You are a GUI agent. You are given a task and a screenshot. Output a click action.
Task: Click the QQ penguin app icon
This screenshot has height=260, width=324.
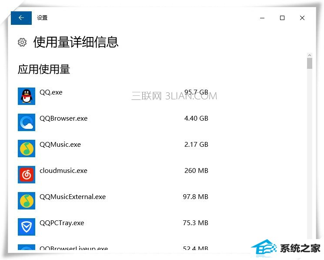coord(27,96)
